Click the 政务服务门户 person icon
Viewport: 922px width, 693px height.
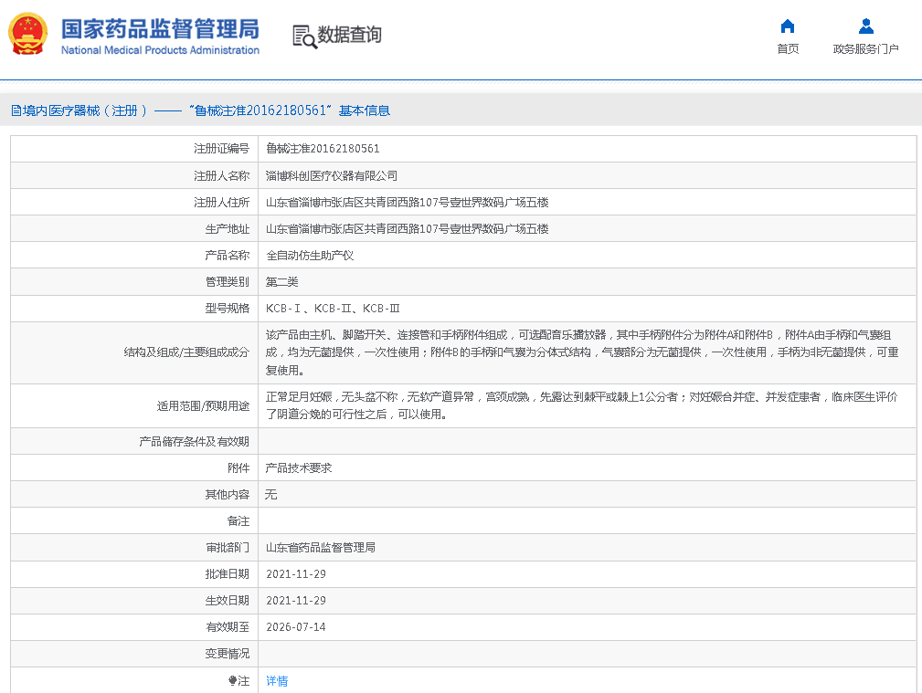click(865, 26)
